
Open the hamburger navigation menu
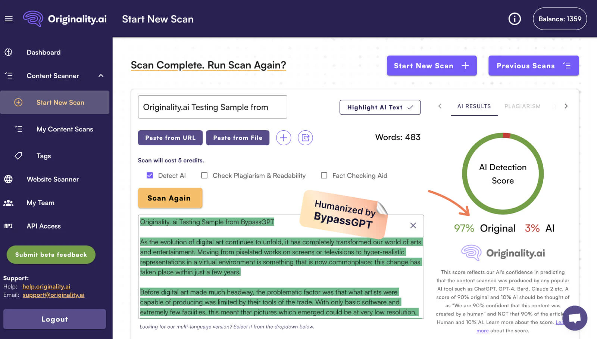coord(9,19)
